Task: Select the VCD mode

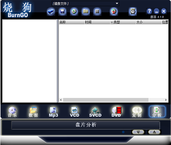Action: (75, 112)
